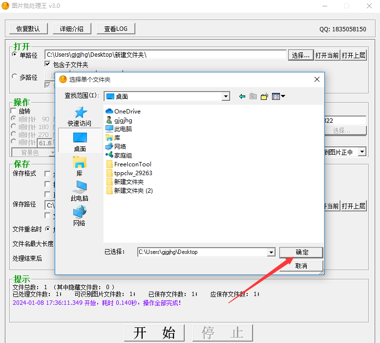
Task: Click the back arrow icon in folder dialog
Action: pos(242,96)
